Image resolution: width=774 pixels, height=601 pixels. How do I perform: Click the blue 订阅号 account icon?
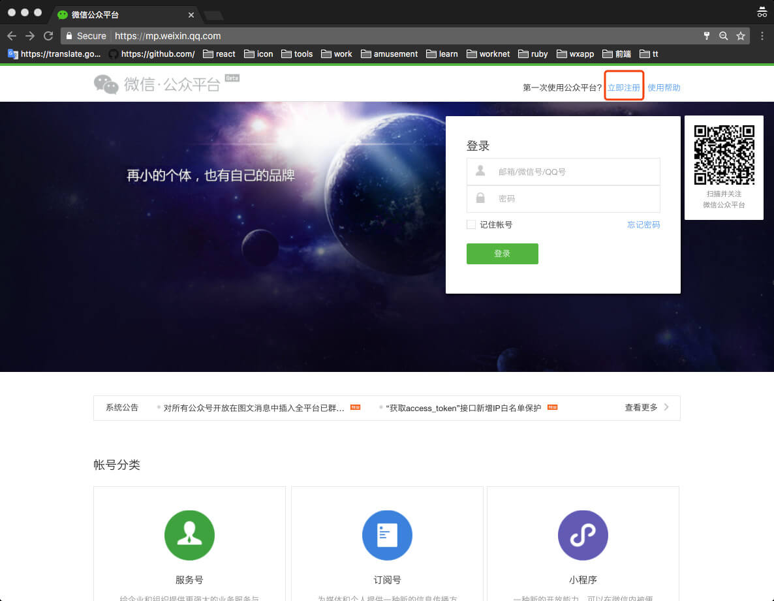coord(387,535)
